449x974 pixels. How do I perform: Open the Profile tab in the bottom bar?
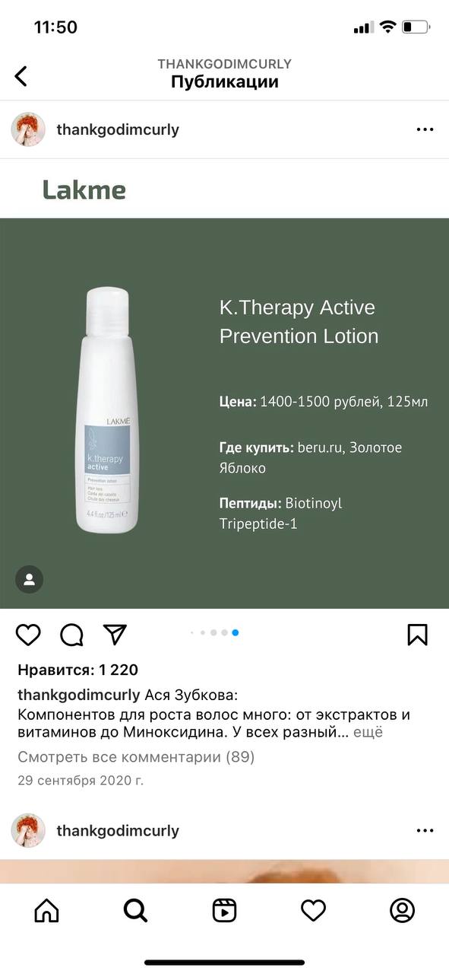point(402,910)
